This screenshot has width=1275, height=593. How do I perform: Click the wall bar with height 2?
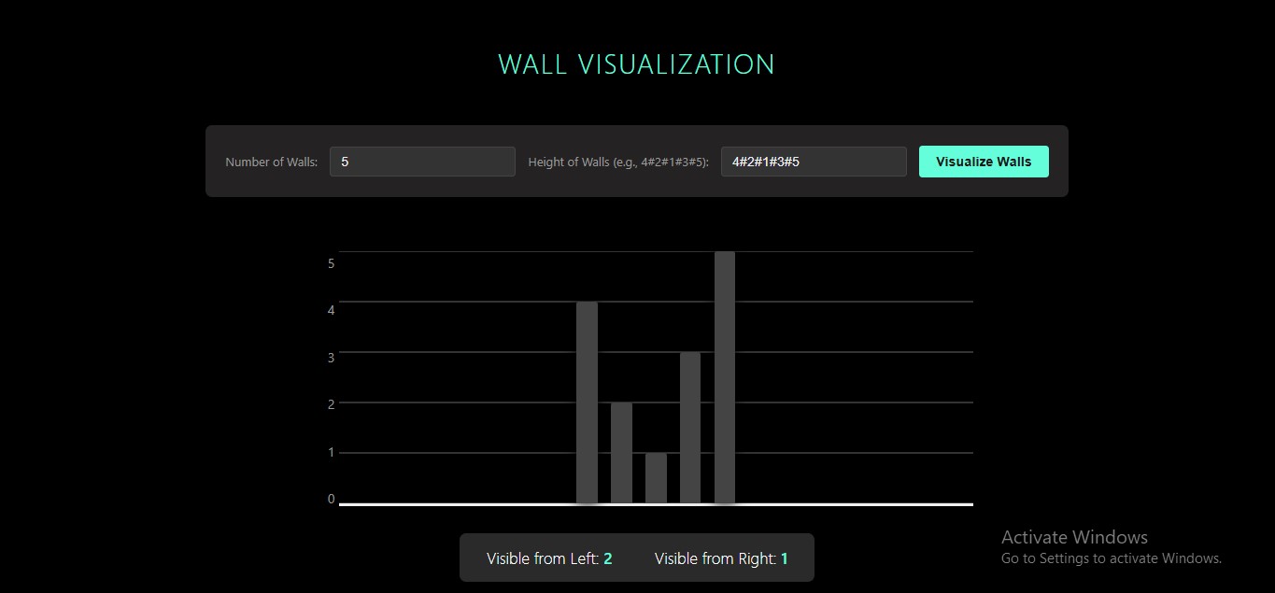622,453
